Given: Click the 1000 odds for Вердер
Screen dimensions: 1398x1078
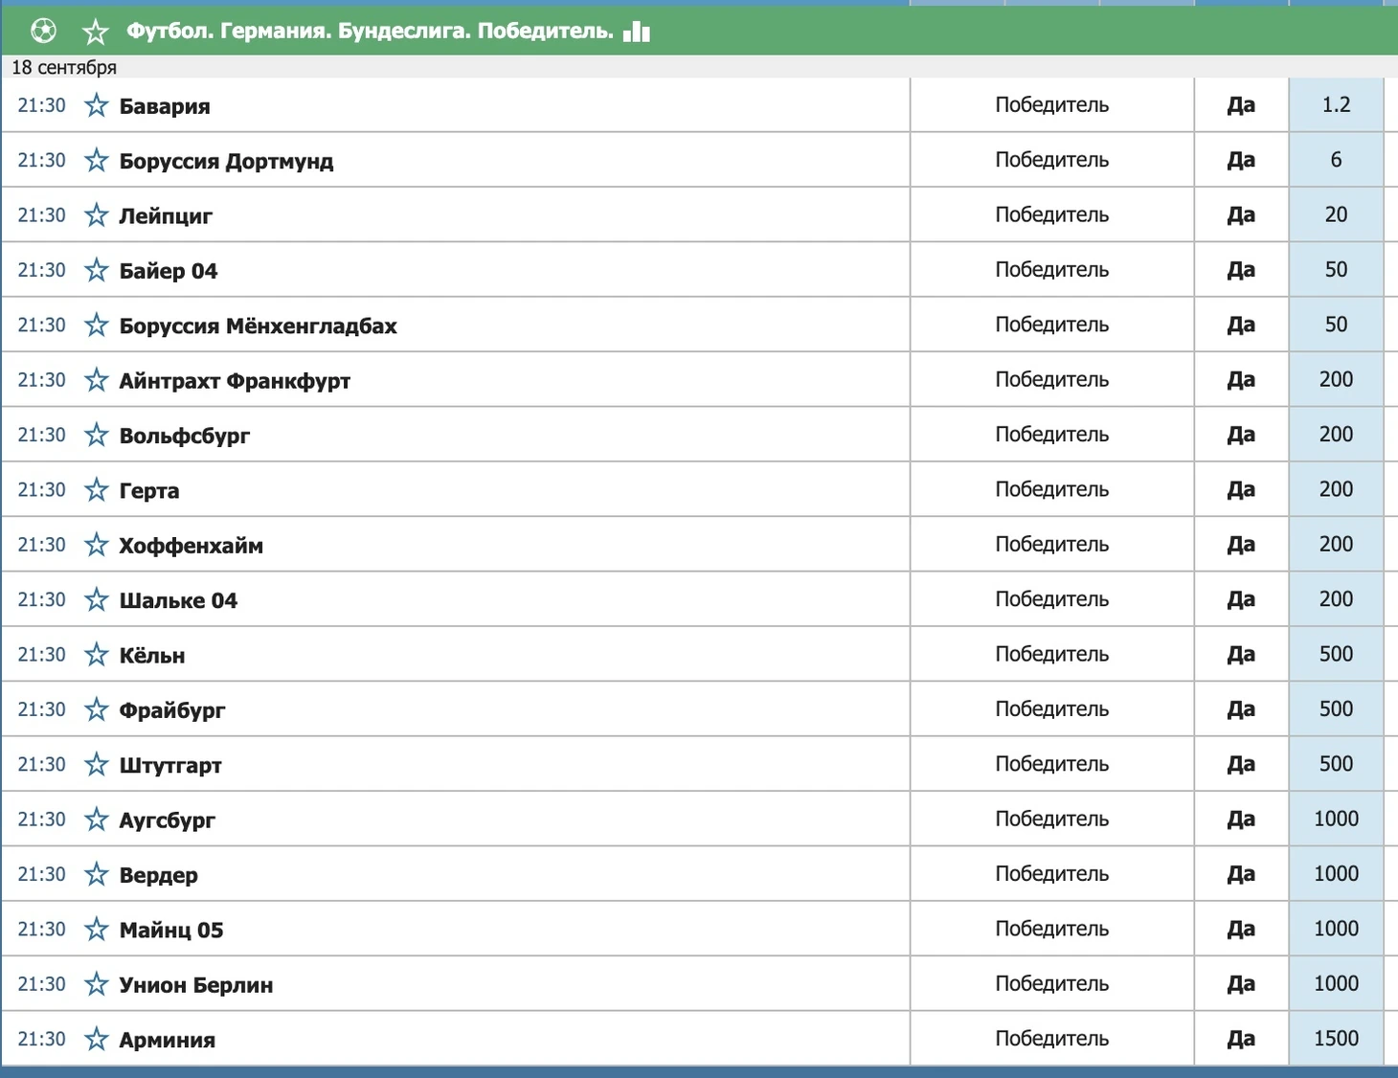Looking at the screenshot, I should point(1336,874).
